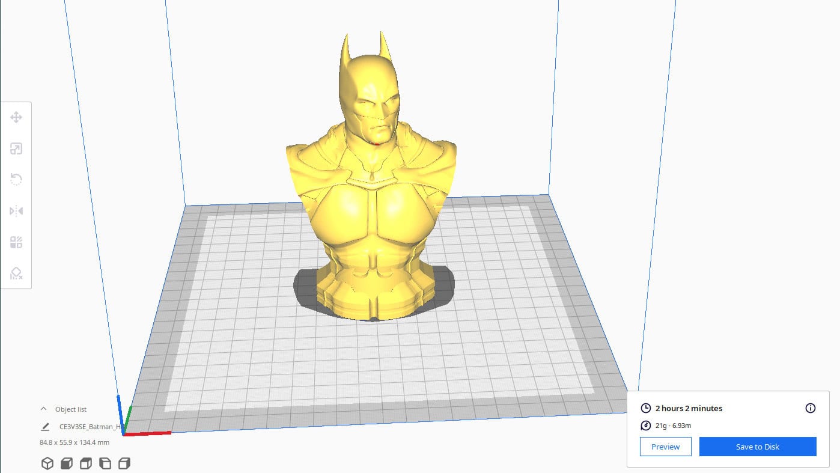Select the Move tool in left toolbar
Viewport: 840px width, 473px height.
16,117
